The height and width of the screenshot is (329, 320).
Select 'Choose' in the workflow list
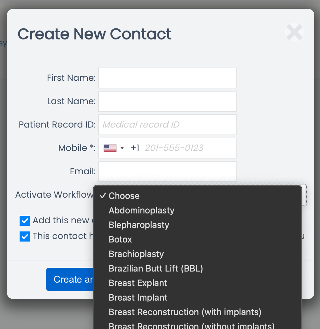(124, 196)
